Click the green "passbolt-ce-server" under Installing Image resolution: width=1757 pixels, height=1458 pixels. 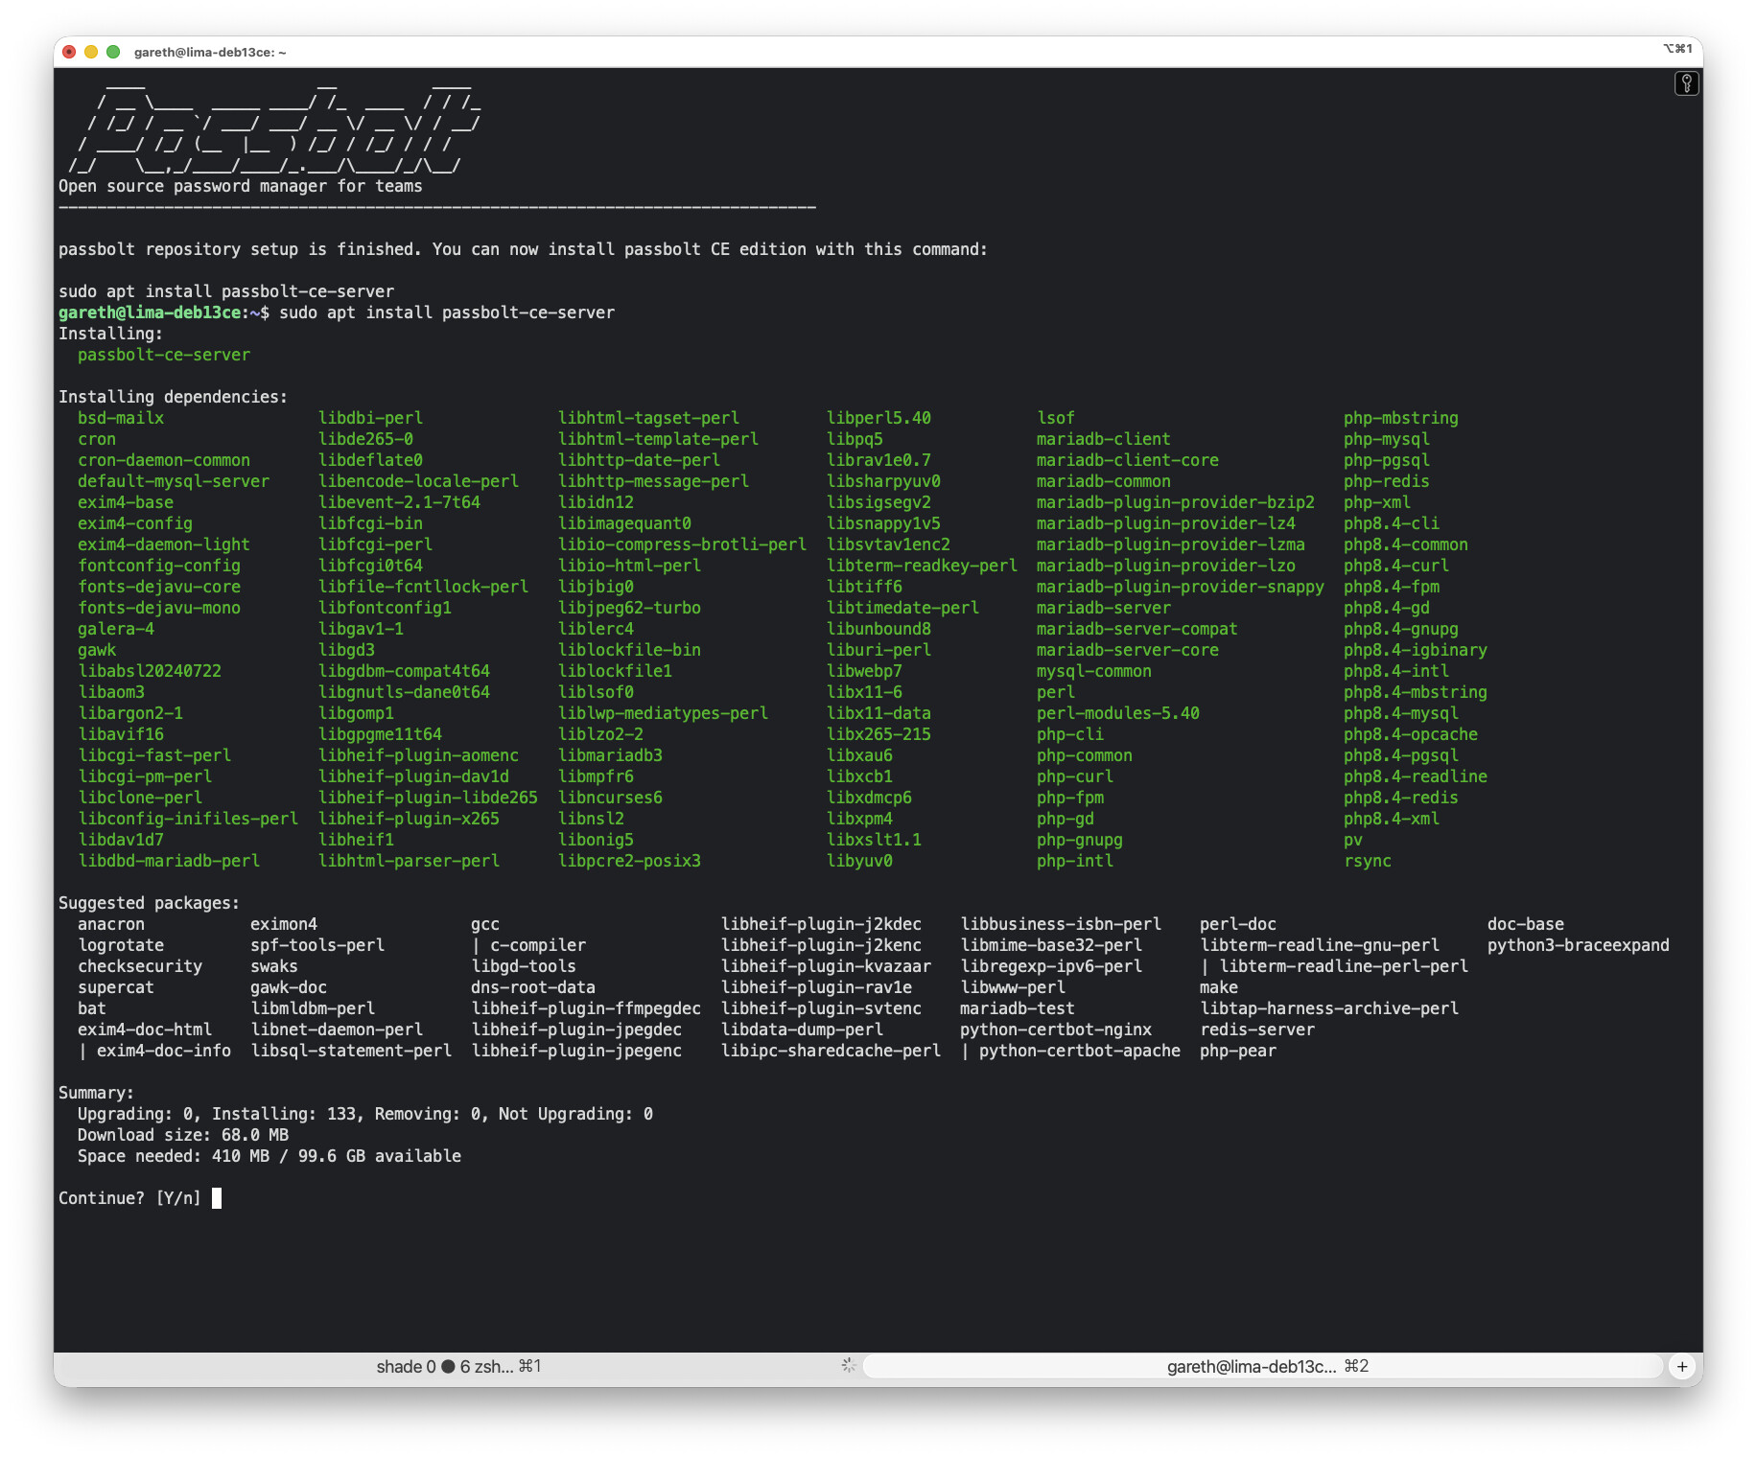(164, 355)
